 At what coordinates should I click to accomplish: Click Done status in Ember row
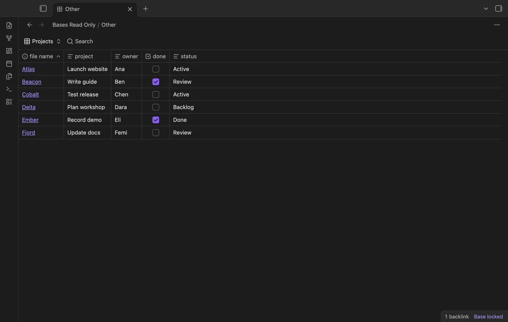180,120
